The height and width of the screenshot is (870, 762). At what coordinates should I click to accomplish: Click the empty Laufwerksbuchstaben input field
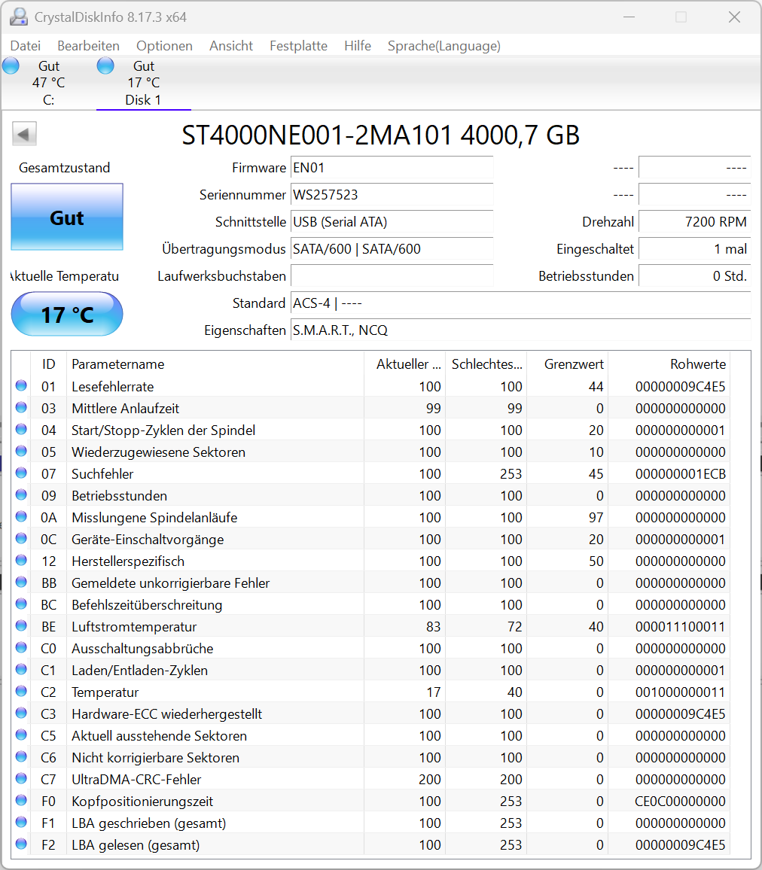click(392, 275)
